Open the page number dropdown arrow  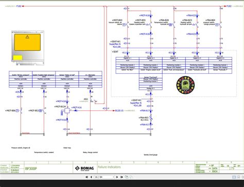click(x=113, y=177)
